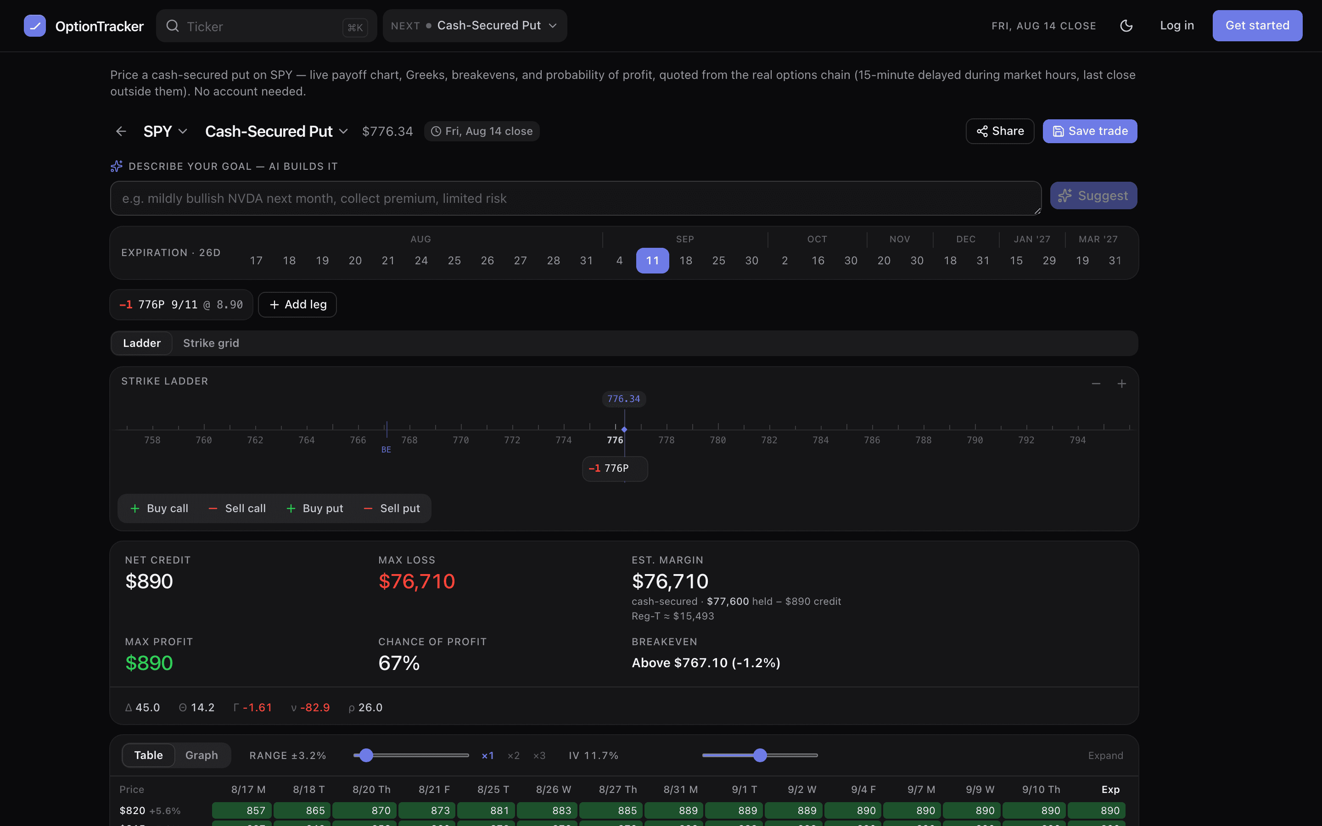
Task: Click Sell put action
Action: point(392,508)
